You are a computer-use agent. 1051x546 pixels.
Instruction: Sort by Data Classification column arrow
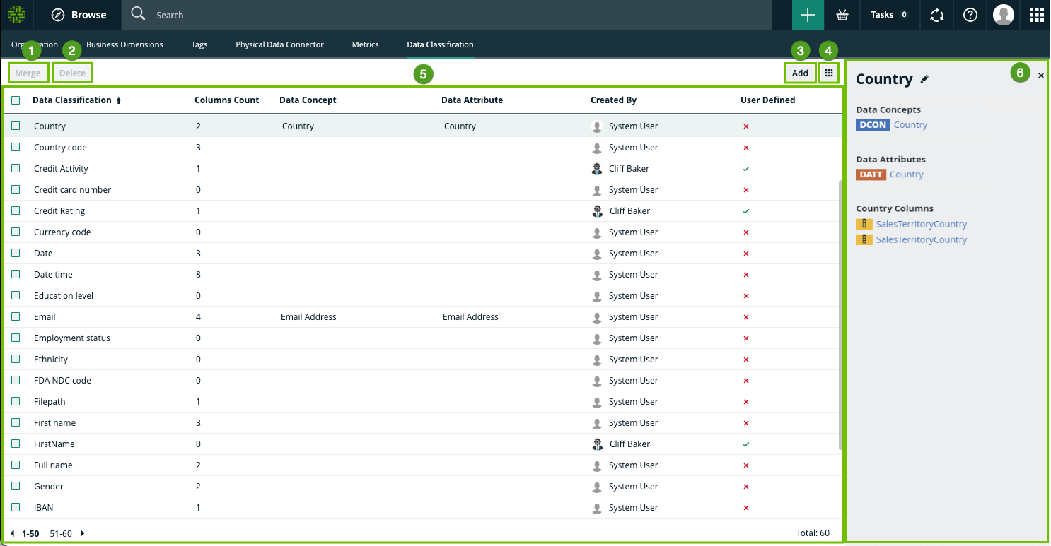coord(118,100)
